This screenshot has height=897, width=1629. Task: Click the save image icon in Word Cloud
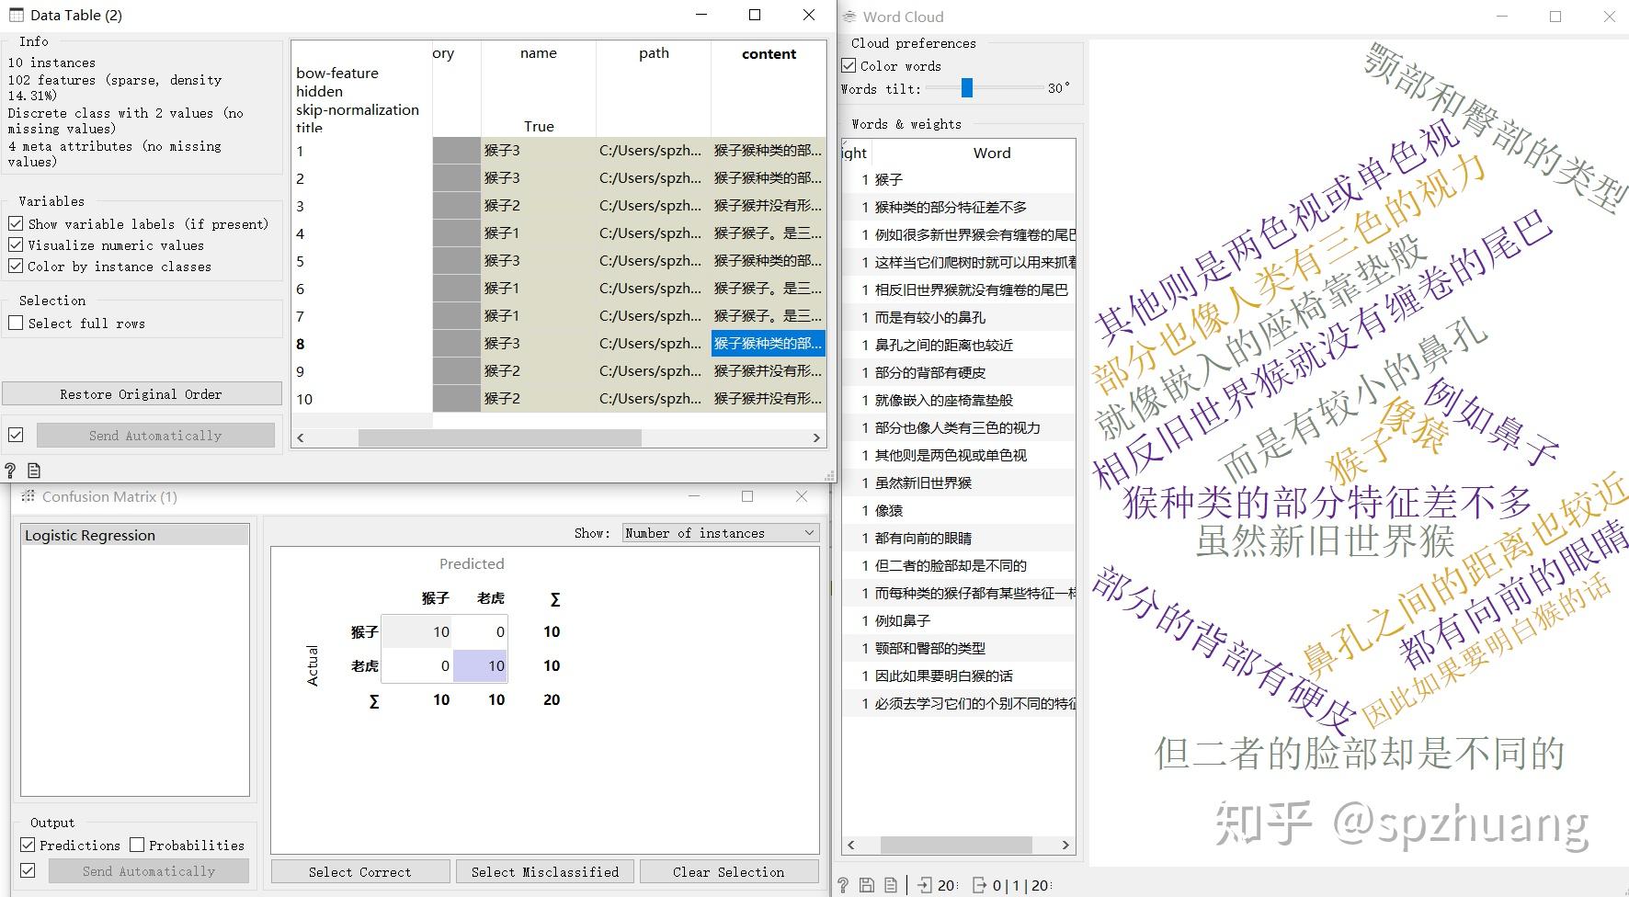coord(867,885)
